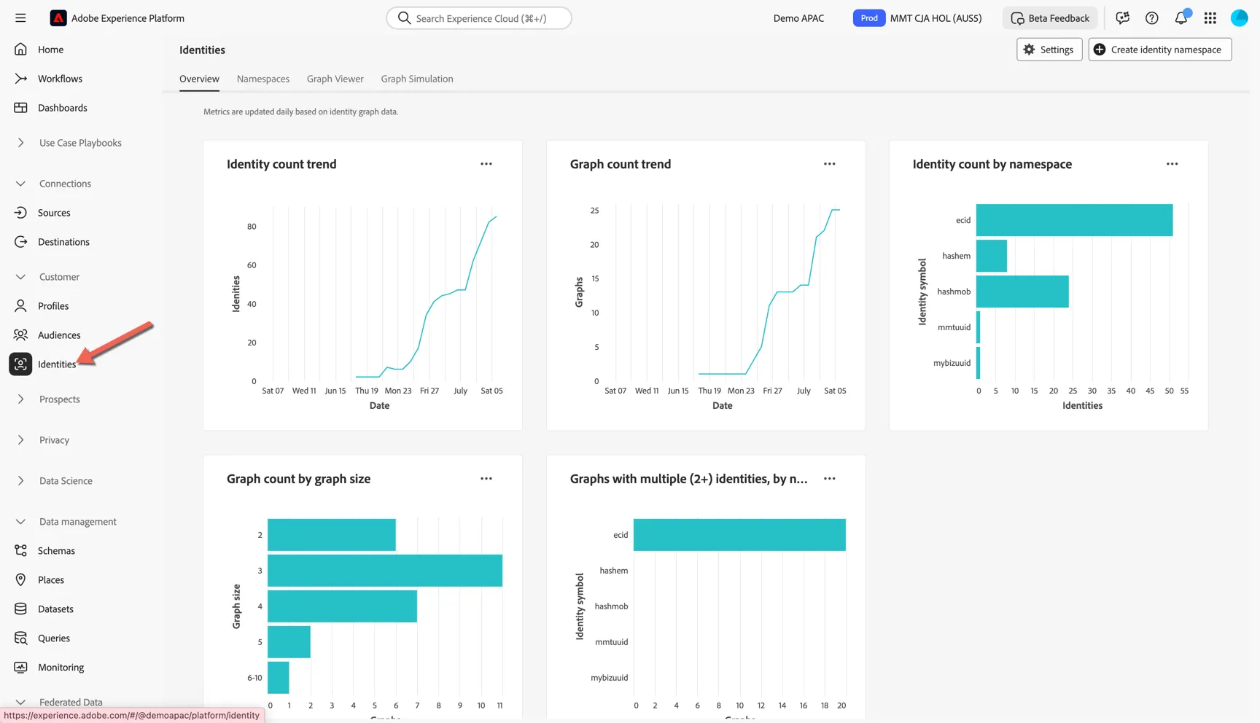Open Home from the sidebar
1260x723 pixels.
point(50,50)
